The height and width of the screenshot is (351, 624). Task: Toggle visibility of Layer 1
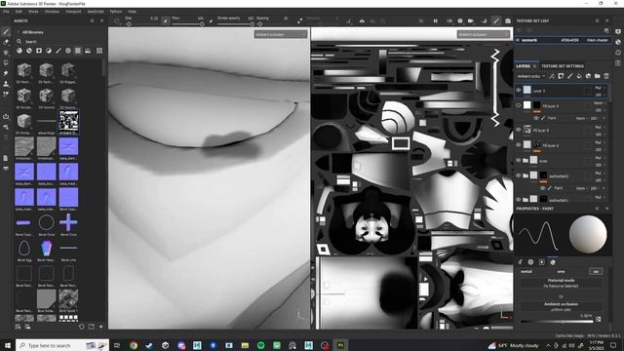(519, 91)
